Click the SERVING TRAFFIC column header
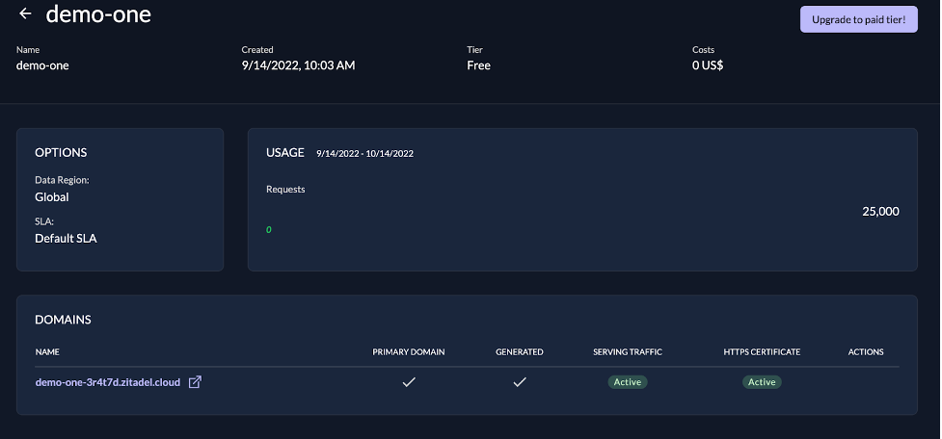The image size is (942, 439). 628,352
